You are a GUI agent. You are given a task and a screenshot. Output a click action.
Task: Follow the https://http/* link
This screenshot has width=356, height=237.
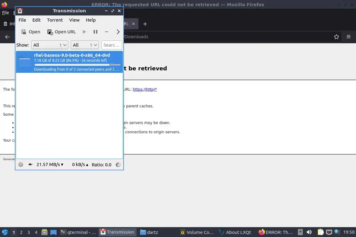point(145,89)
